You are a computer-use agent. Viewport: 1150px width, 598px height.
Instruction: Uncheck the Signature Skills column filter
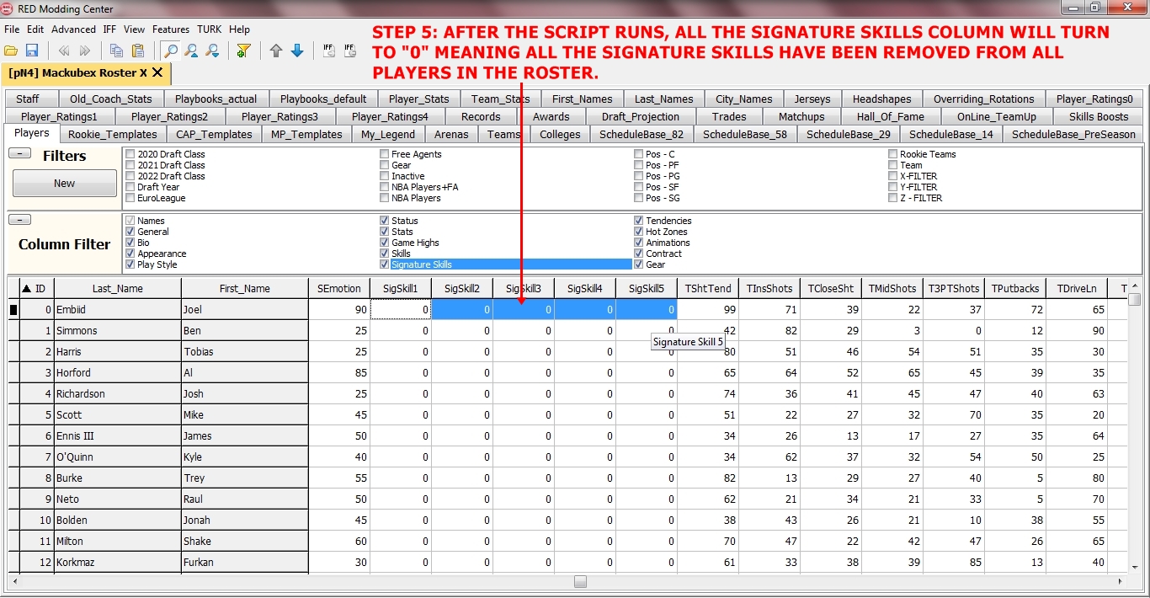pyautogui.click(x=385, y=264)
